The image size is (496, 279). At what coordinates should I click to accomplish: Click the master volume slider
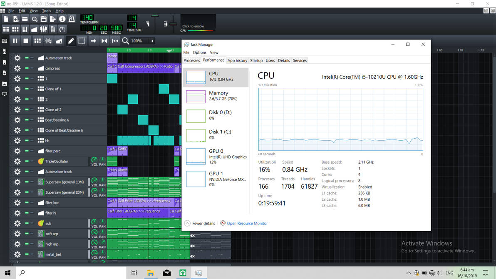coord(155,23)
